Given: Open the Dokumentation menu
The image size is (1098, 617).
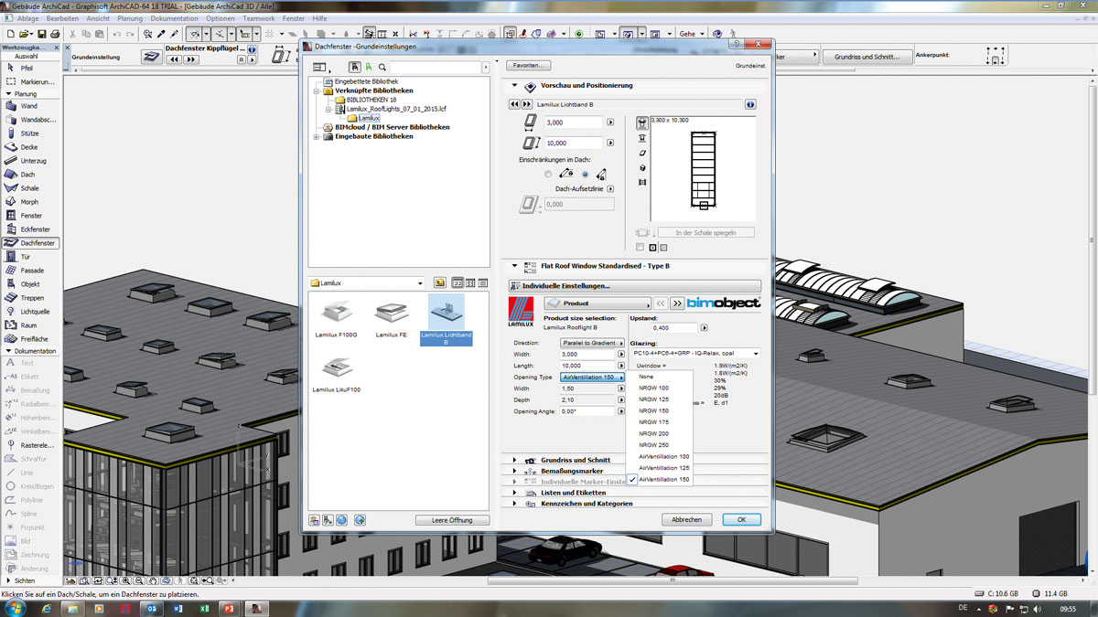Looking at the screenshot, I should (x=174, y=18).
